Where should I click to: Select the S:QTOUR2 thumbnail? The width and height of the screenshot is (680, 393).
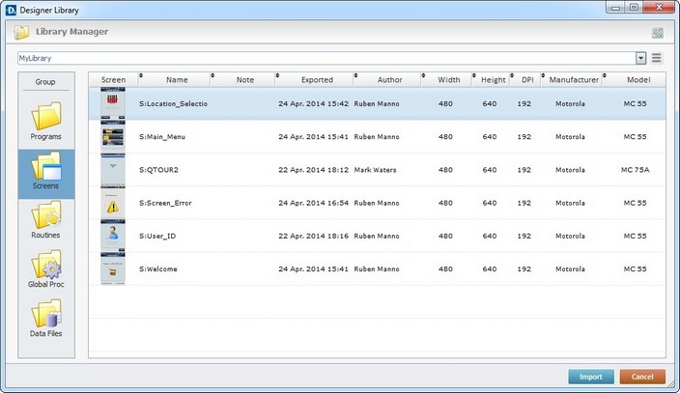click(113, 170)
